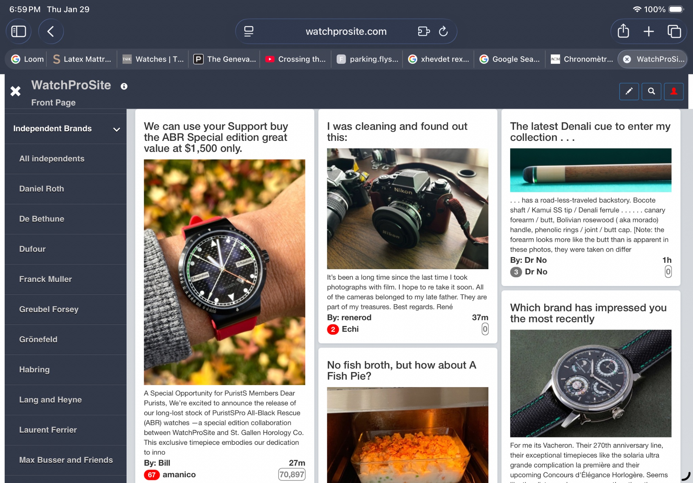Open the Safari tab overview icon
This screenshot has width=693, height=483.
point(674,31)
